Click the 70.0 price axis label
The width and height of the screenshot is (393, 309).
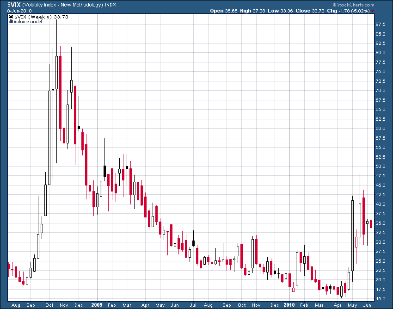381,91
